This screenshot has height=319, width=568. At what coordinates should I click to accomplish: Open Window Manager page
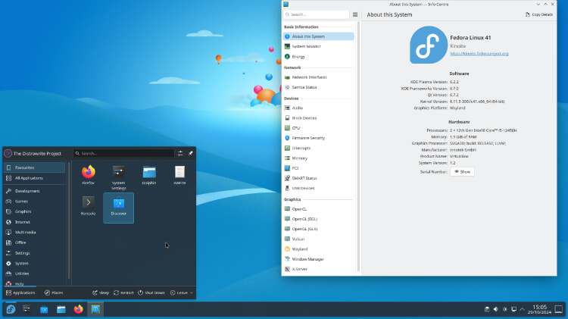pos(318,259)
